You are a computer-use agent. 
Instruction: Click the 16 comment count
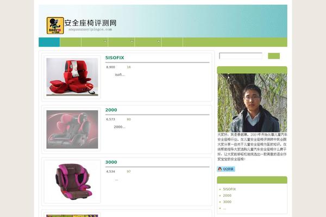tap(129, 67)
